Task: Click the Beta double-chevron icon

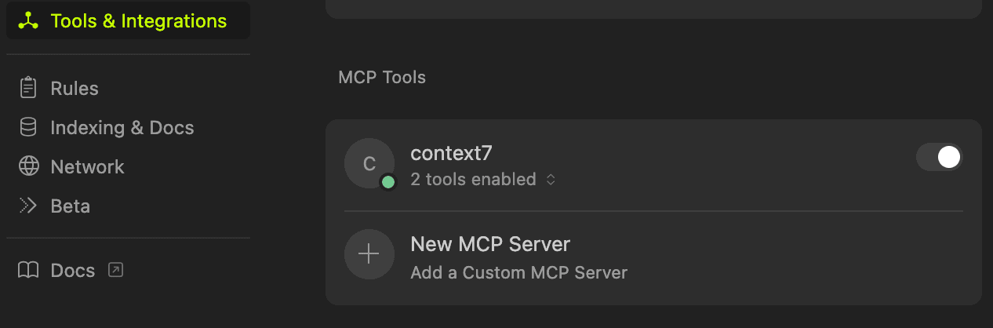Action: (x=28, y=206)
